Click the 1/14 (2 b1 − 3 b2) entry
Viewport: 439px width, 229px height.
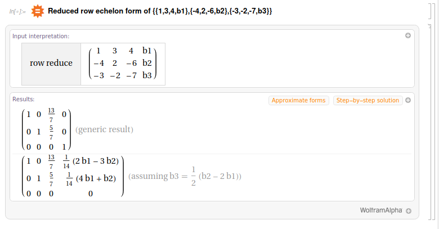tap(93, 161)
